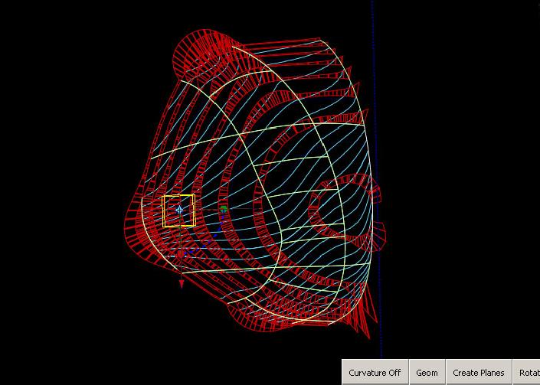
Task: Select the green marker point
Action: (224, 208)
